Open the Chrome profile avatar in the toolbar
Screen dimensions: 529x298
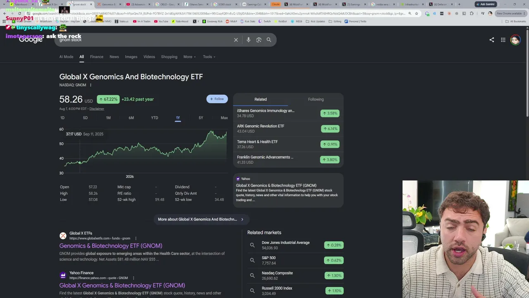coord(490,13)
